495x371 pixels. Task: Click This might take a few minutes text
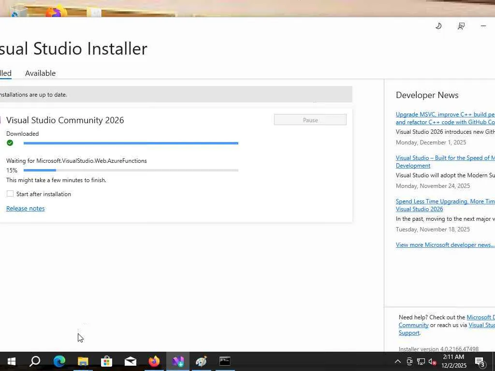coord(56,180)
